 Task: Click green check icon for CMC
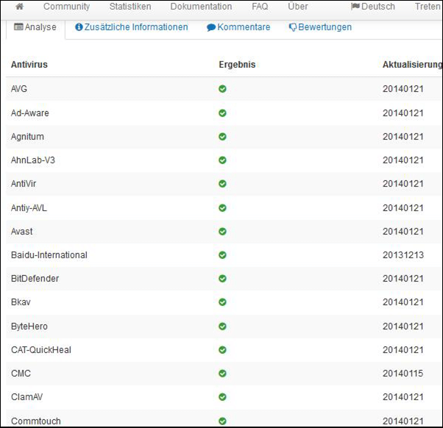pos(222,374)
